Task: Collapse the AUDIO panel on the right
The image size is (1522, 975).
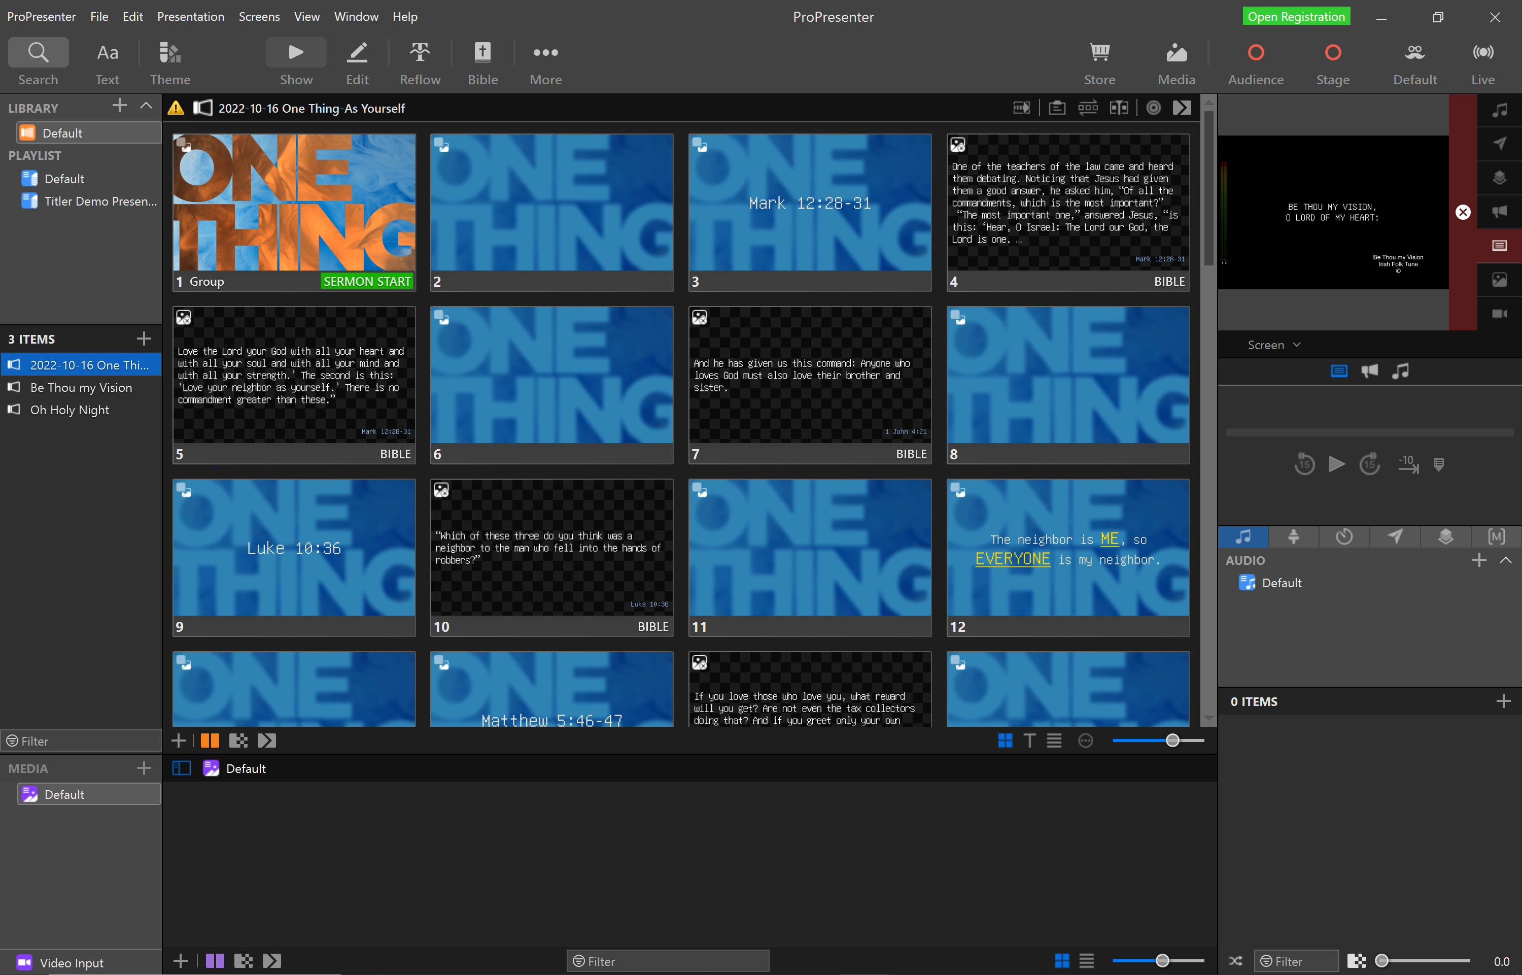Action: point(1506,560)
